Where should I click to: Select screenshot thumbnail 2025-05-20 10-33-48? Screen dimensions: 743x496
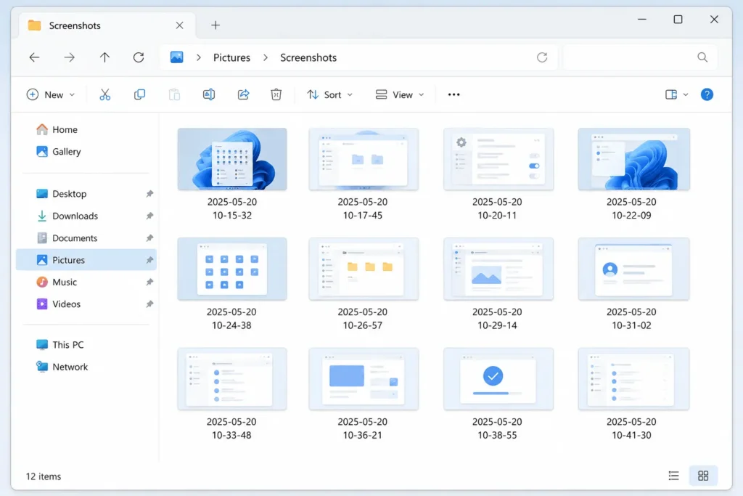(231, 379)
